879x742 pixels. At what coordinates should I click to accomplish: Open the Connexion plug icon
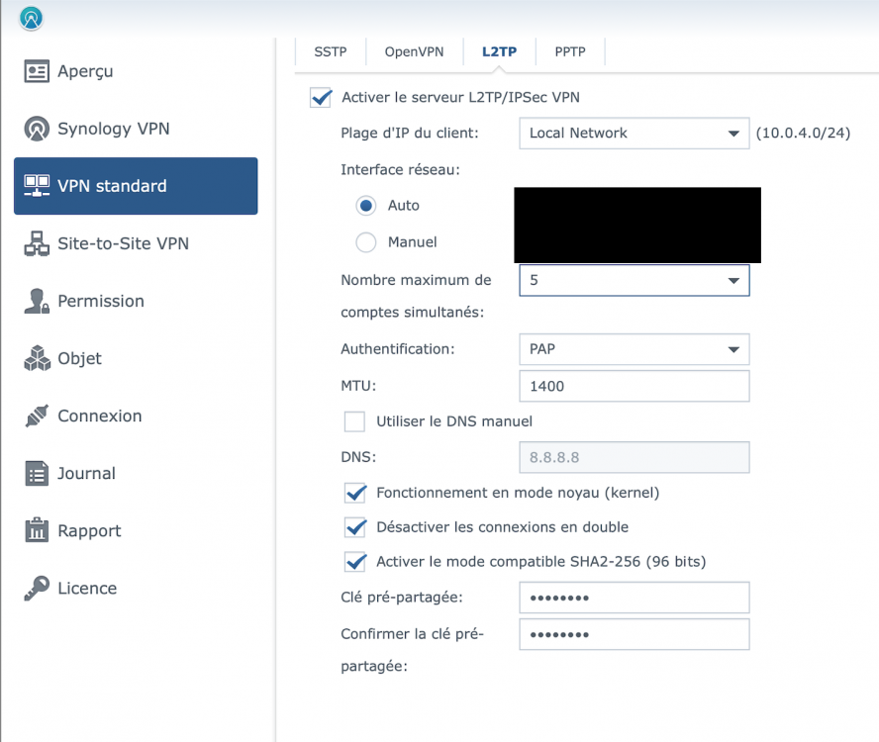point(37,416)
